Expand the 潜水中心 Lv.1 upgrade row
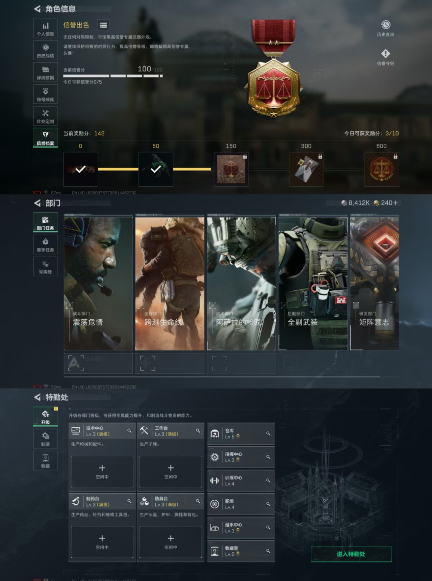 click(240, 528)
